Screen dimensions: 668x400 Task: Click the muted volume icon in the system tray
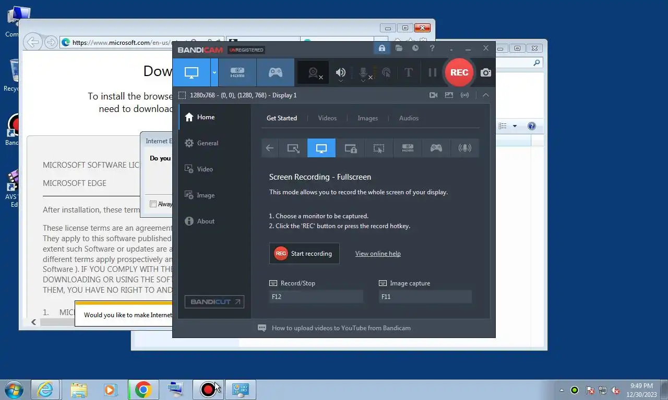pyautogui.click(x=615, y=390)
